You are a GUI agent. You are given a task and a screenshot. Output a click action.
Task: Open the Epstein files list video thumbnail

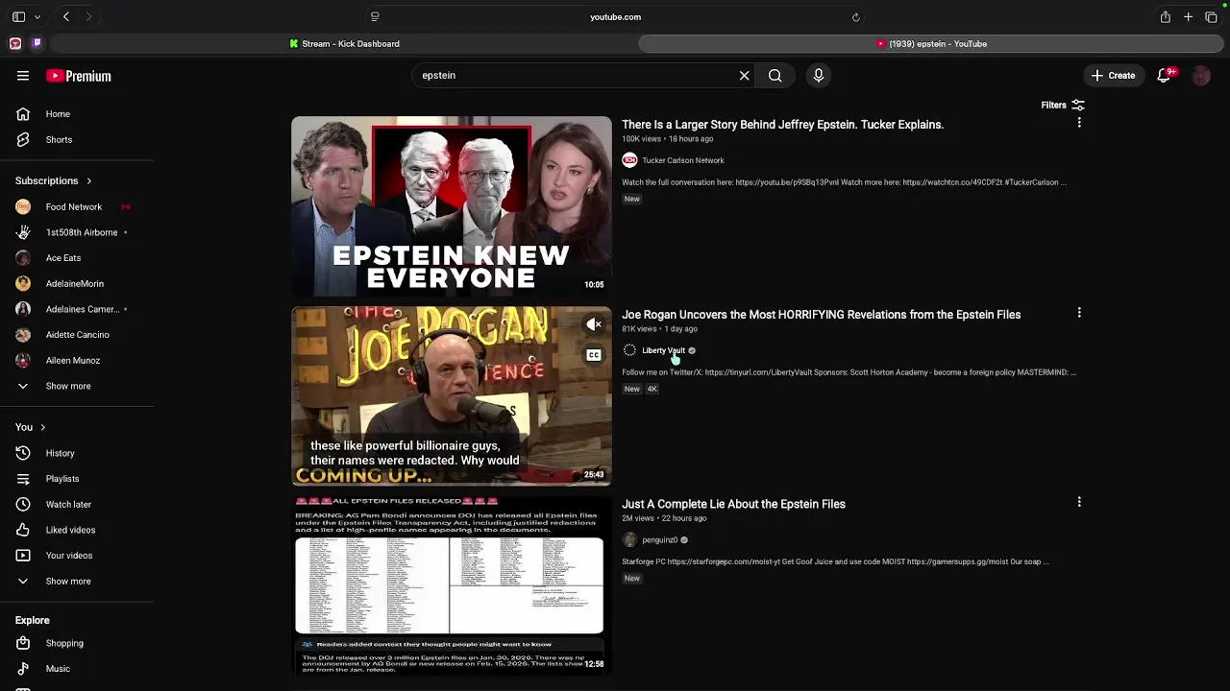coord(451,585)
